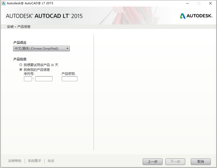Image resolution: width=217 pixels, height=168 pixels.
Task: Click the 产品语言 heading
Action: (20, 43)
